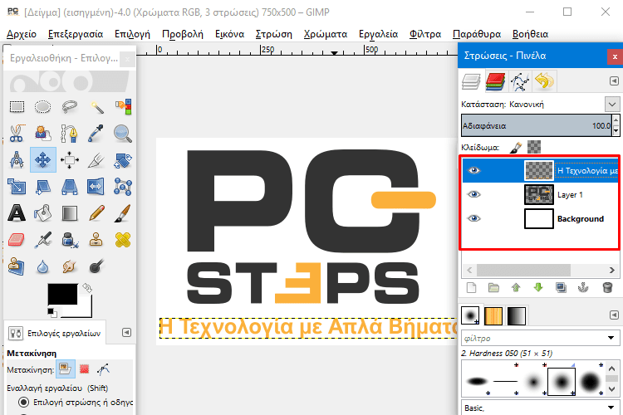This screenshot has height=415, width=623.
Task: Open the Φίλτρα menu
Action: coord(425,34)
